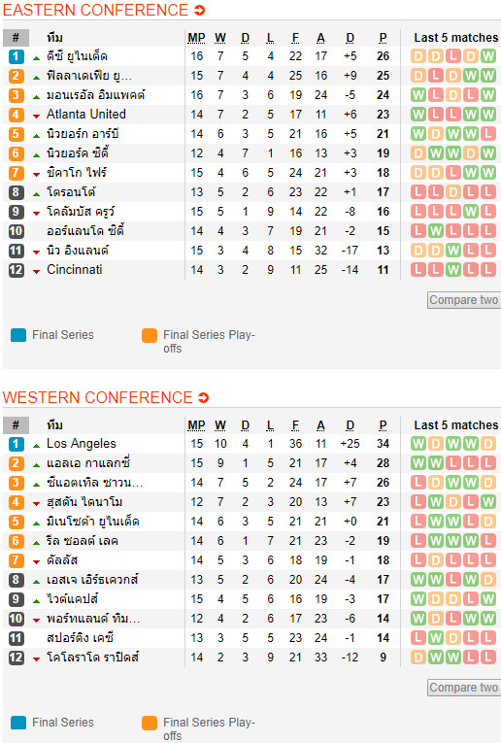The width and height of the screenshot is (501, 743).
Task: Open the Eastern Conference arrow icon
Action: click(200, 10)
